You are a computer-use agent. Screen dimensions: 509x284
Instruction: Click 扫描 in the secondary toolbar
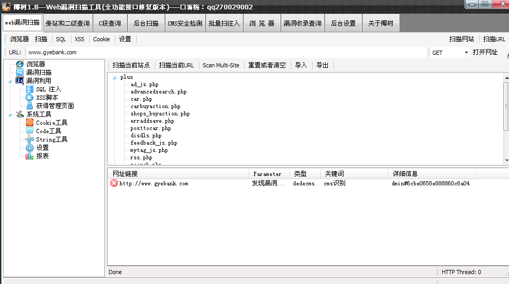pos(41,39)
